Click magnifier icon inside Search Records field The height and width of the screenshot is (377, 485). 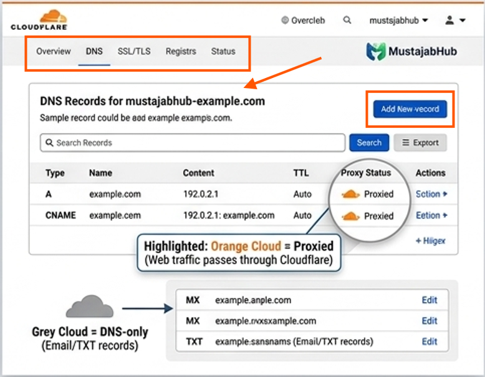[x=49, y=142]
